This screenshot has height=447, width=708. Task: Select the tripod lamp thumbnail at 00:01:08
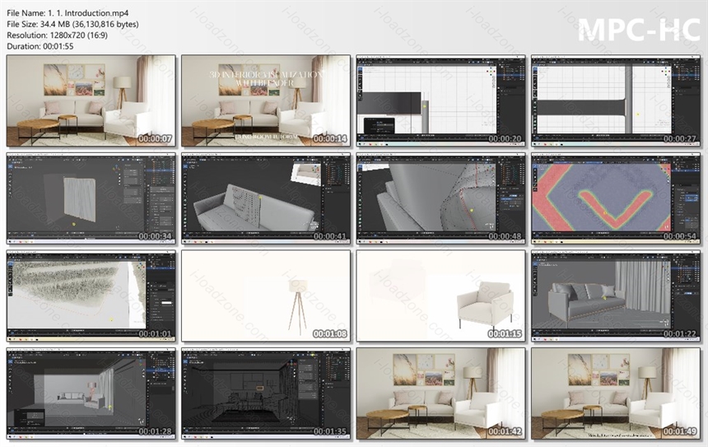pos(266,296)
